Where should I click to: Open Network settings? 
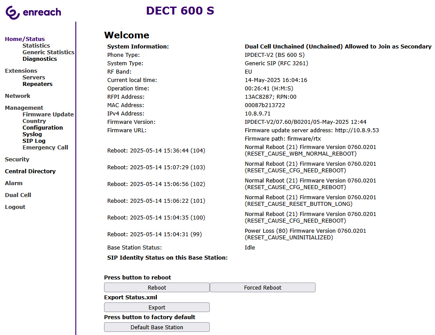tap(18, 96)
